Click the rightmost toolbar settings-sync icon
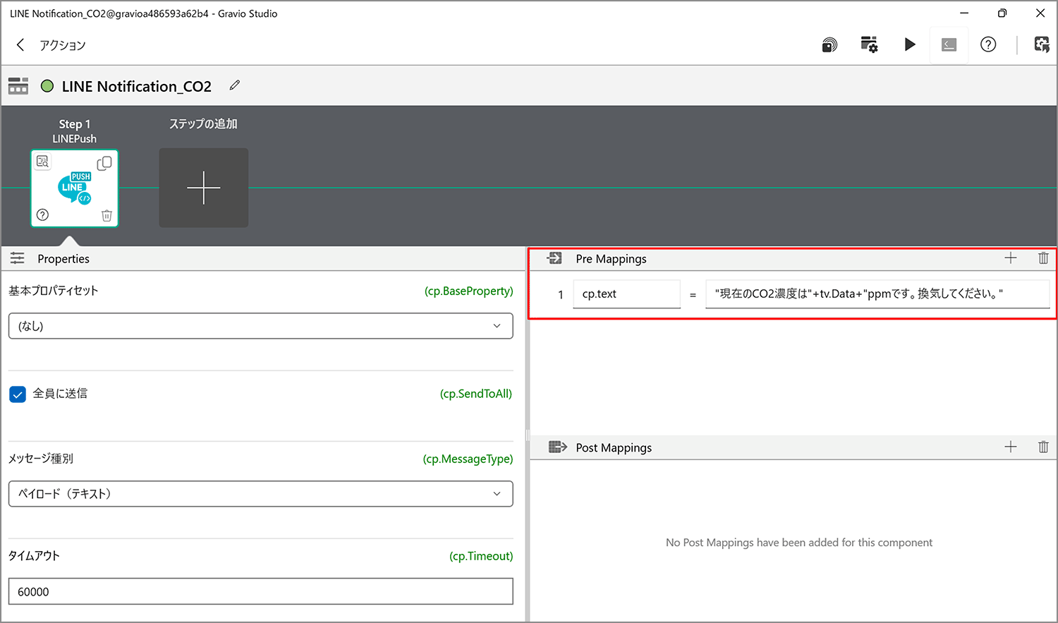 (x=1042, y=44)
